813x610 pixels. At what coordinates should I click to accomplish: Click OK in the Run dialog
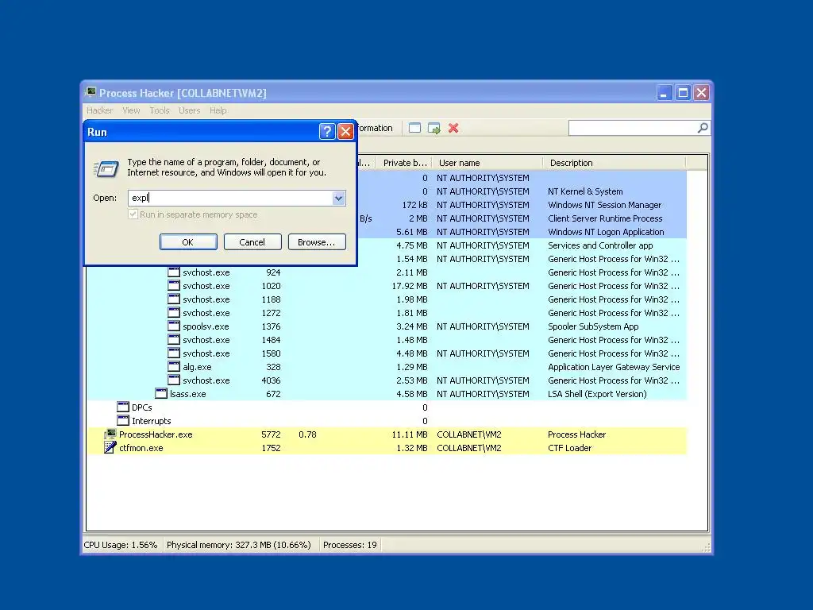coord(188,242)
